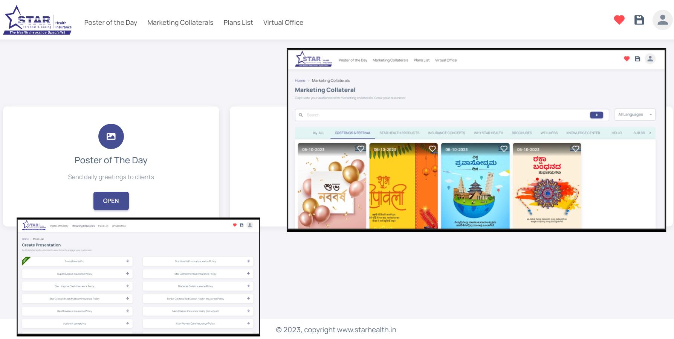
Task: Open the user profile avatar in main header
Action: 662,20
